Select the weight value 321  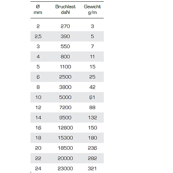92,169
